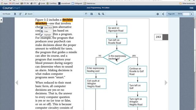Click the book title "Java Programming, 7th Edition"

(98, 8)
